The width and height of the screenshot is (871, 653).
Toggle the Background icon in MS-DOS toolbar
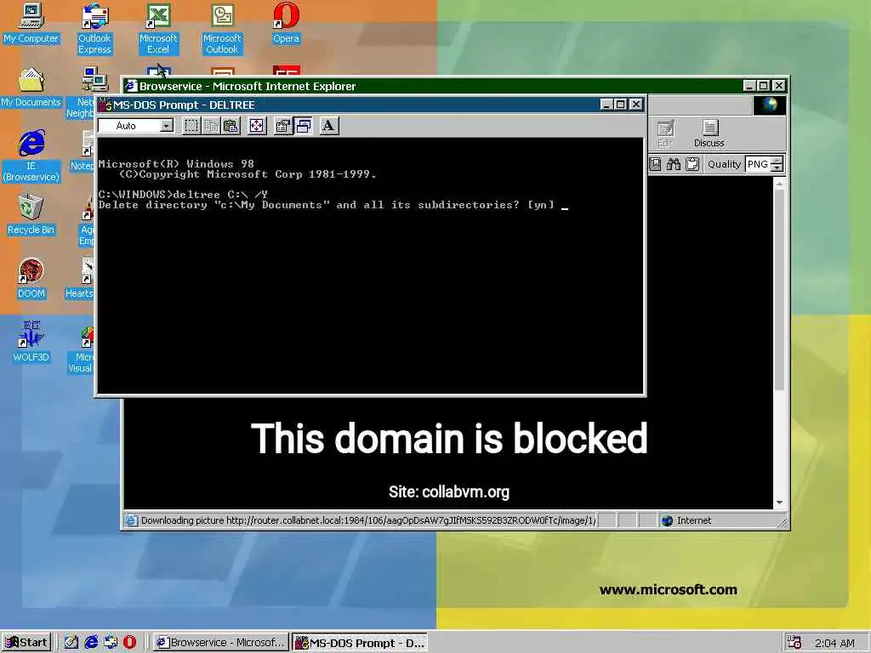tap(304, 126)
